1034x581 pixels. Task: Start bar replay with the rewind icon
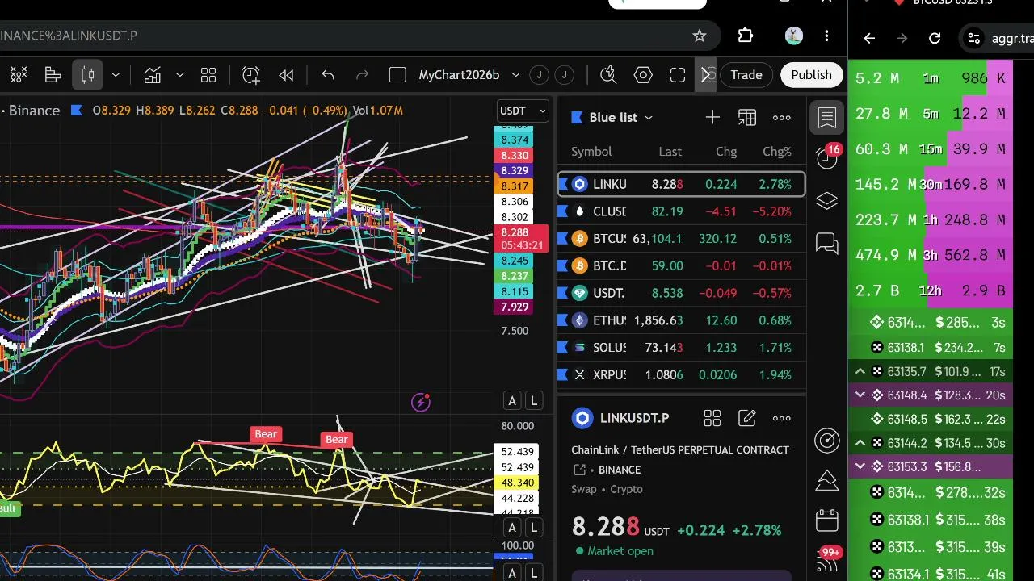(286, 75)
